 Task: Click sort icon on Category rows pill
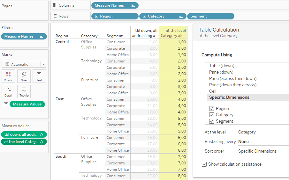[x=181, y=16]
